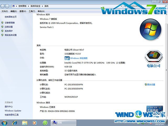
Task: Click 系统 in the breadcrumb
Action: [46, 6]
